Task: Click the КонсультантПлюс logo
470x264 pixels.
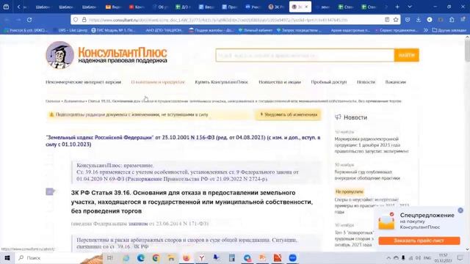Action: coord(106,55)
